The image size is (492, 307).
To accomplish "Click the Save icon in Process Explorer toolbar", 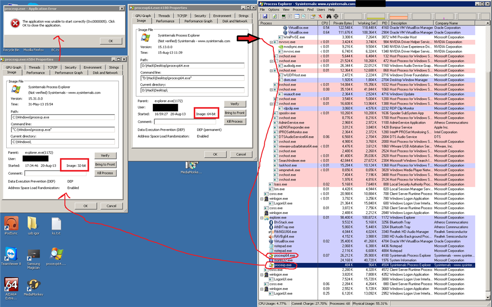I will click(265, 16).
